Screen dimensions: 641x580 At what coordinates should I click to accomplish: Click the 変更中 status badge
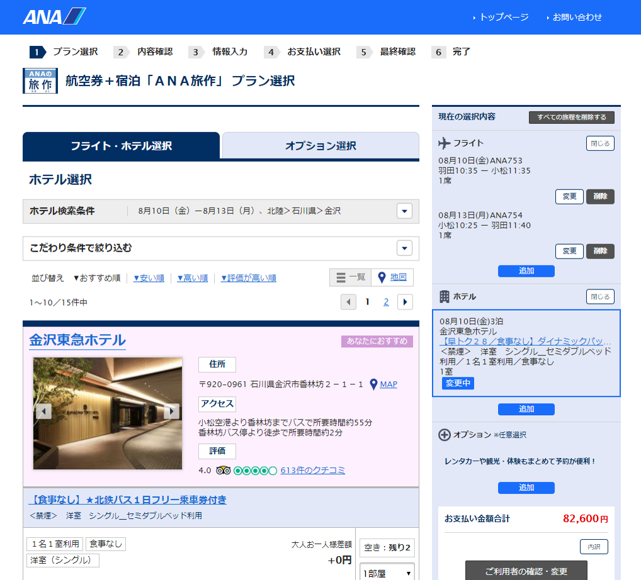pyautogui.click(x=458, y=383)
